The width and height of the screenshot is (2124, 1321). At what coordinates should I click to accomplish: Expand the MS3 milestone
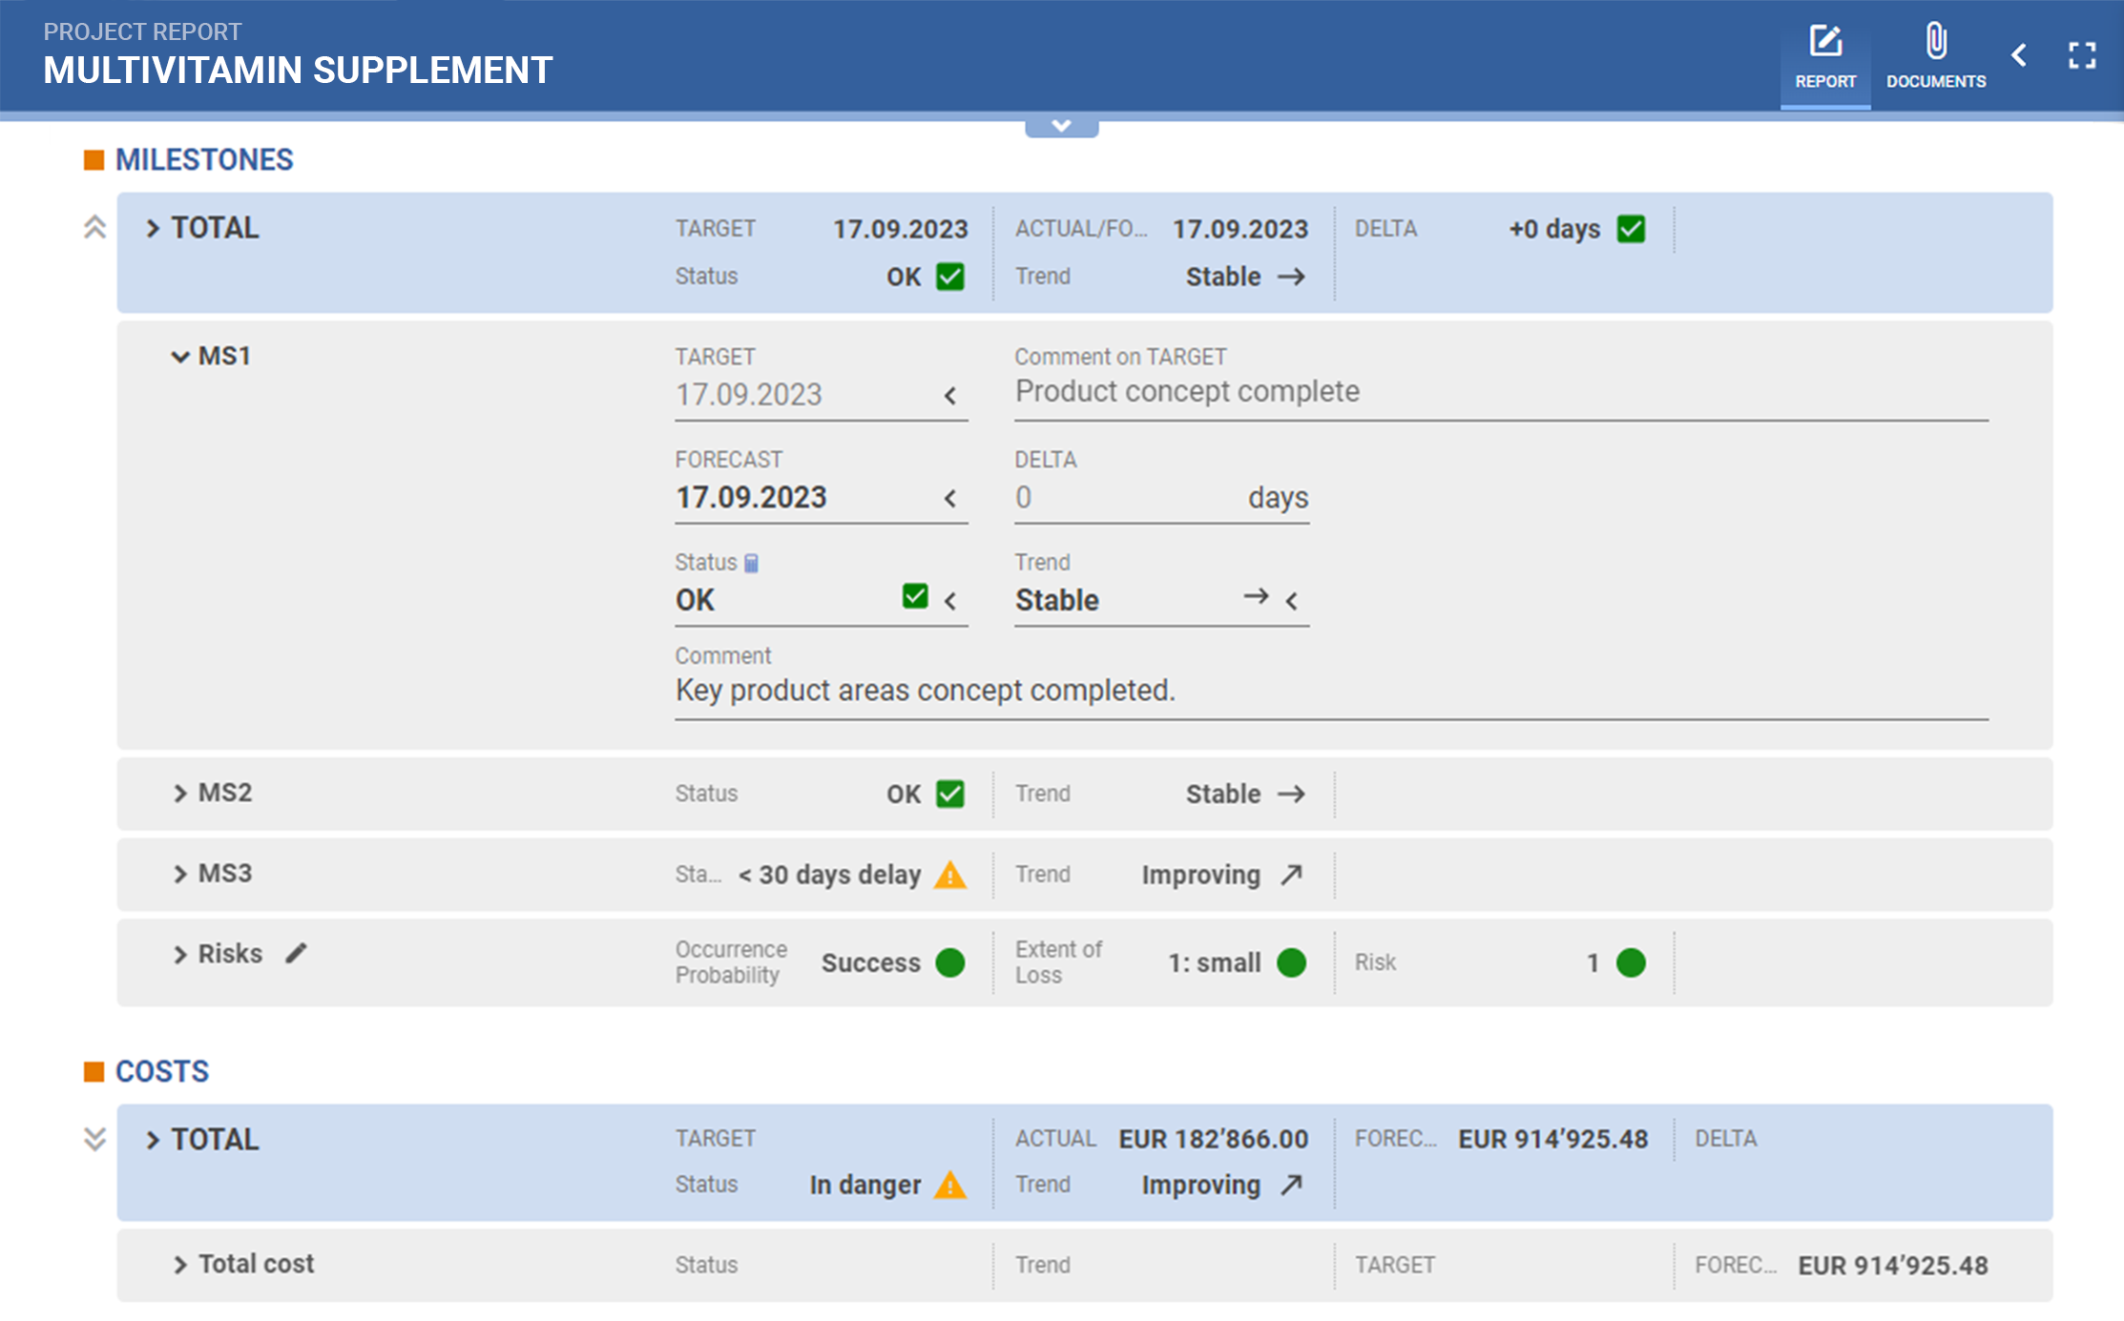[179, 875]
